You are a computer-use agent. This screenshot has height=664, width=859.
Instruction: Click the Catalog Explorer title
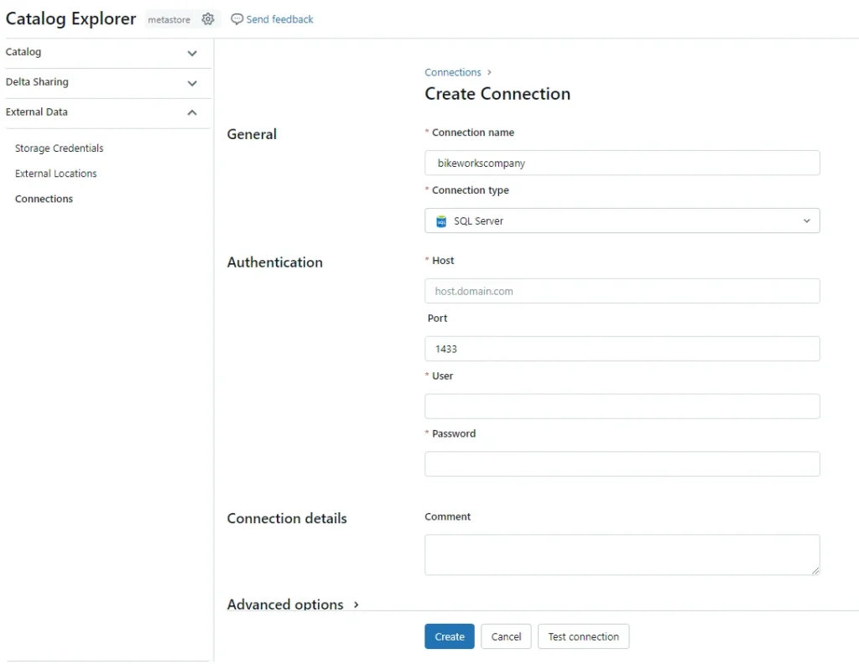click(x=70, y=18)
